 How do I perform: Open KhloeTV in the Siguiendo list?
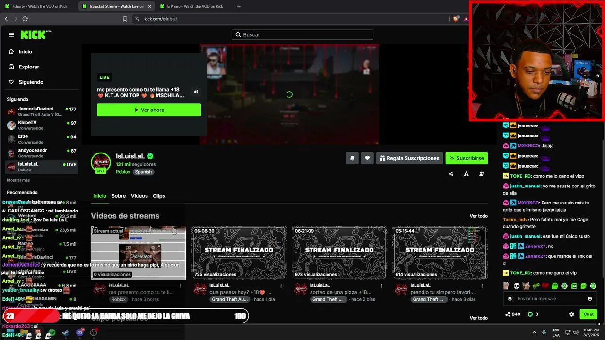click(42, 125)
